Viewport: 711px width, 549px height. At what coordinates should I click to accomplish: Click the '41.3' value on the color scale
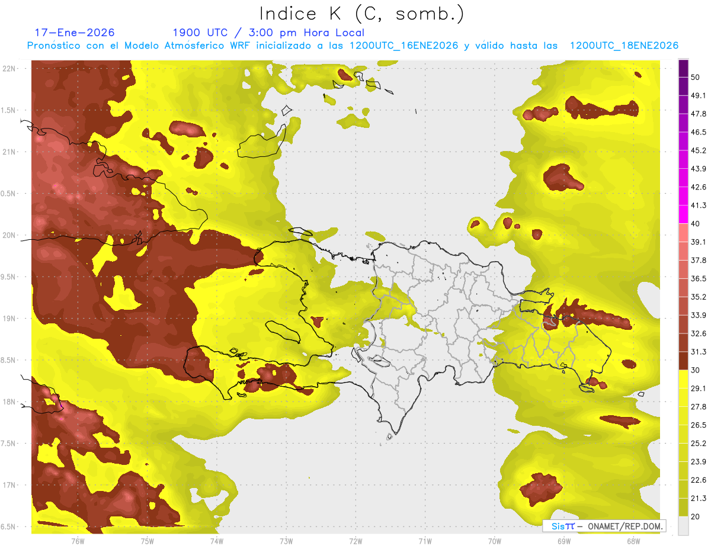point(699,206)
